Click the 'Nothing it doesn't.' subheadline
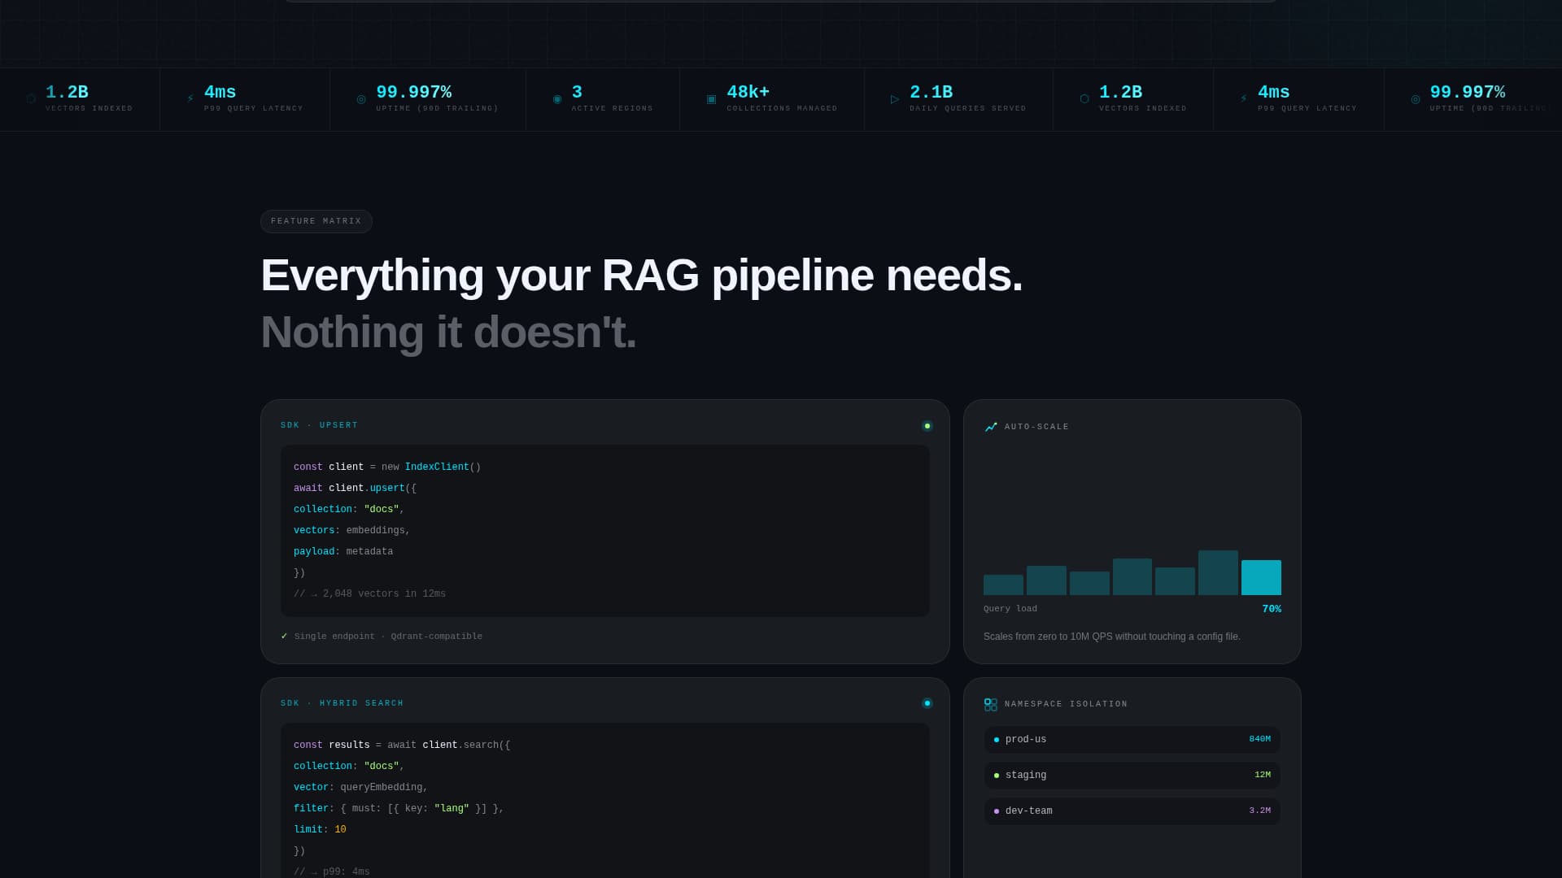This screenshot has width=1562, height=878. [448, 333]
